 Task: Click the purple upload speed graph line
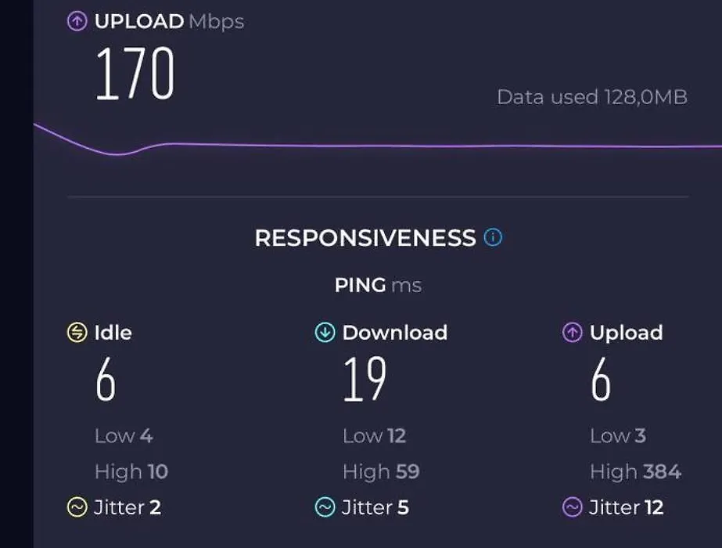pyautogui.click(x=378, y=146)
